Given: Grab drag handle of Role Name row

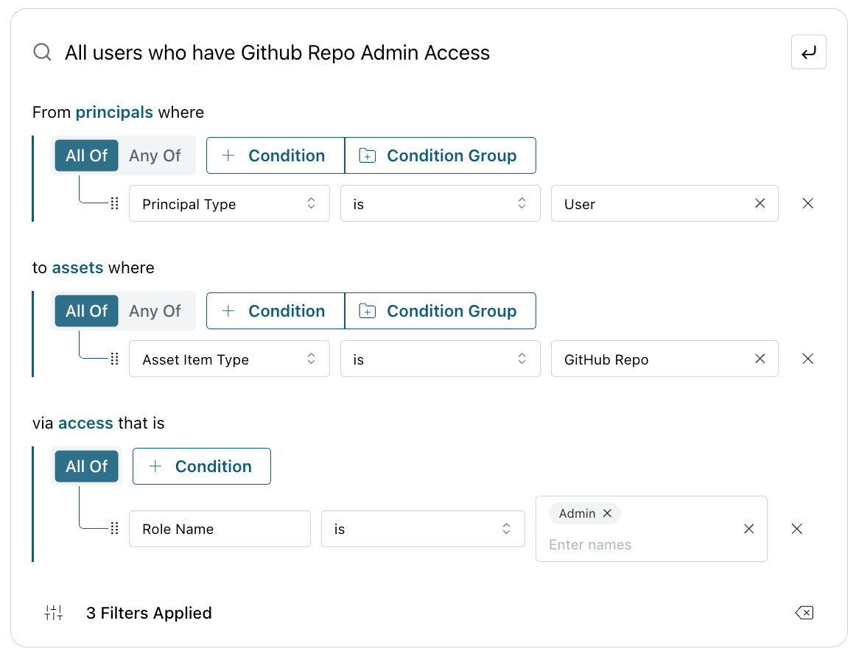Looking at the screenshot, I should 115,529.
